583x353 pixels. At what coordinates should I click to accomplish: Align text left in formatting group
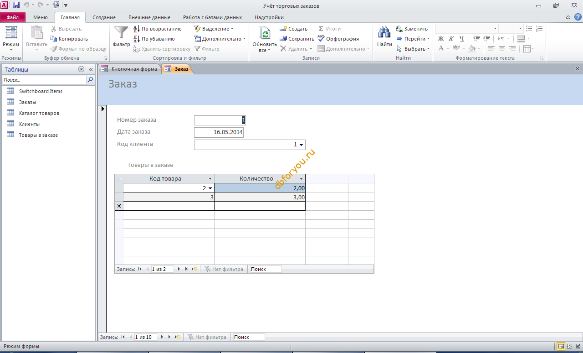pyautogui.click(x=491, y=49)
